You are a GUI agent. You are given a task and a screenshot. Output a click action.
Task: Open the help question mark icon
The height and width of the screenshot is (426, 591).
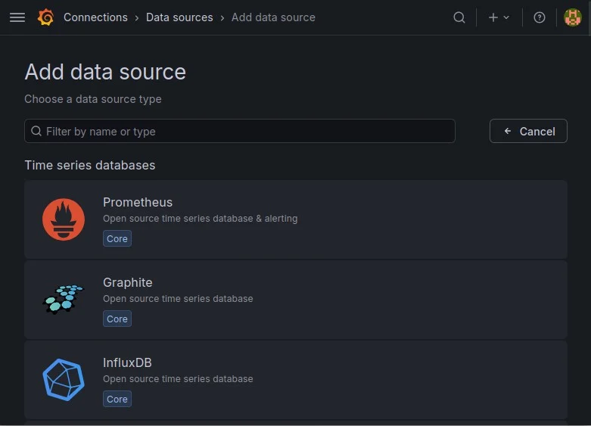pos(540,17)
